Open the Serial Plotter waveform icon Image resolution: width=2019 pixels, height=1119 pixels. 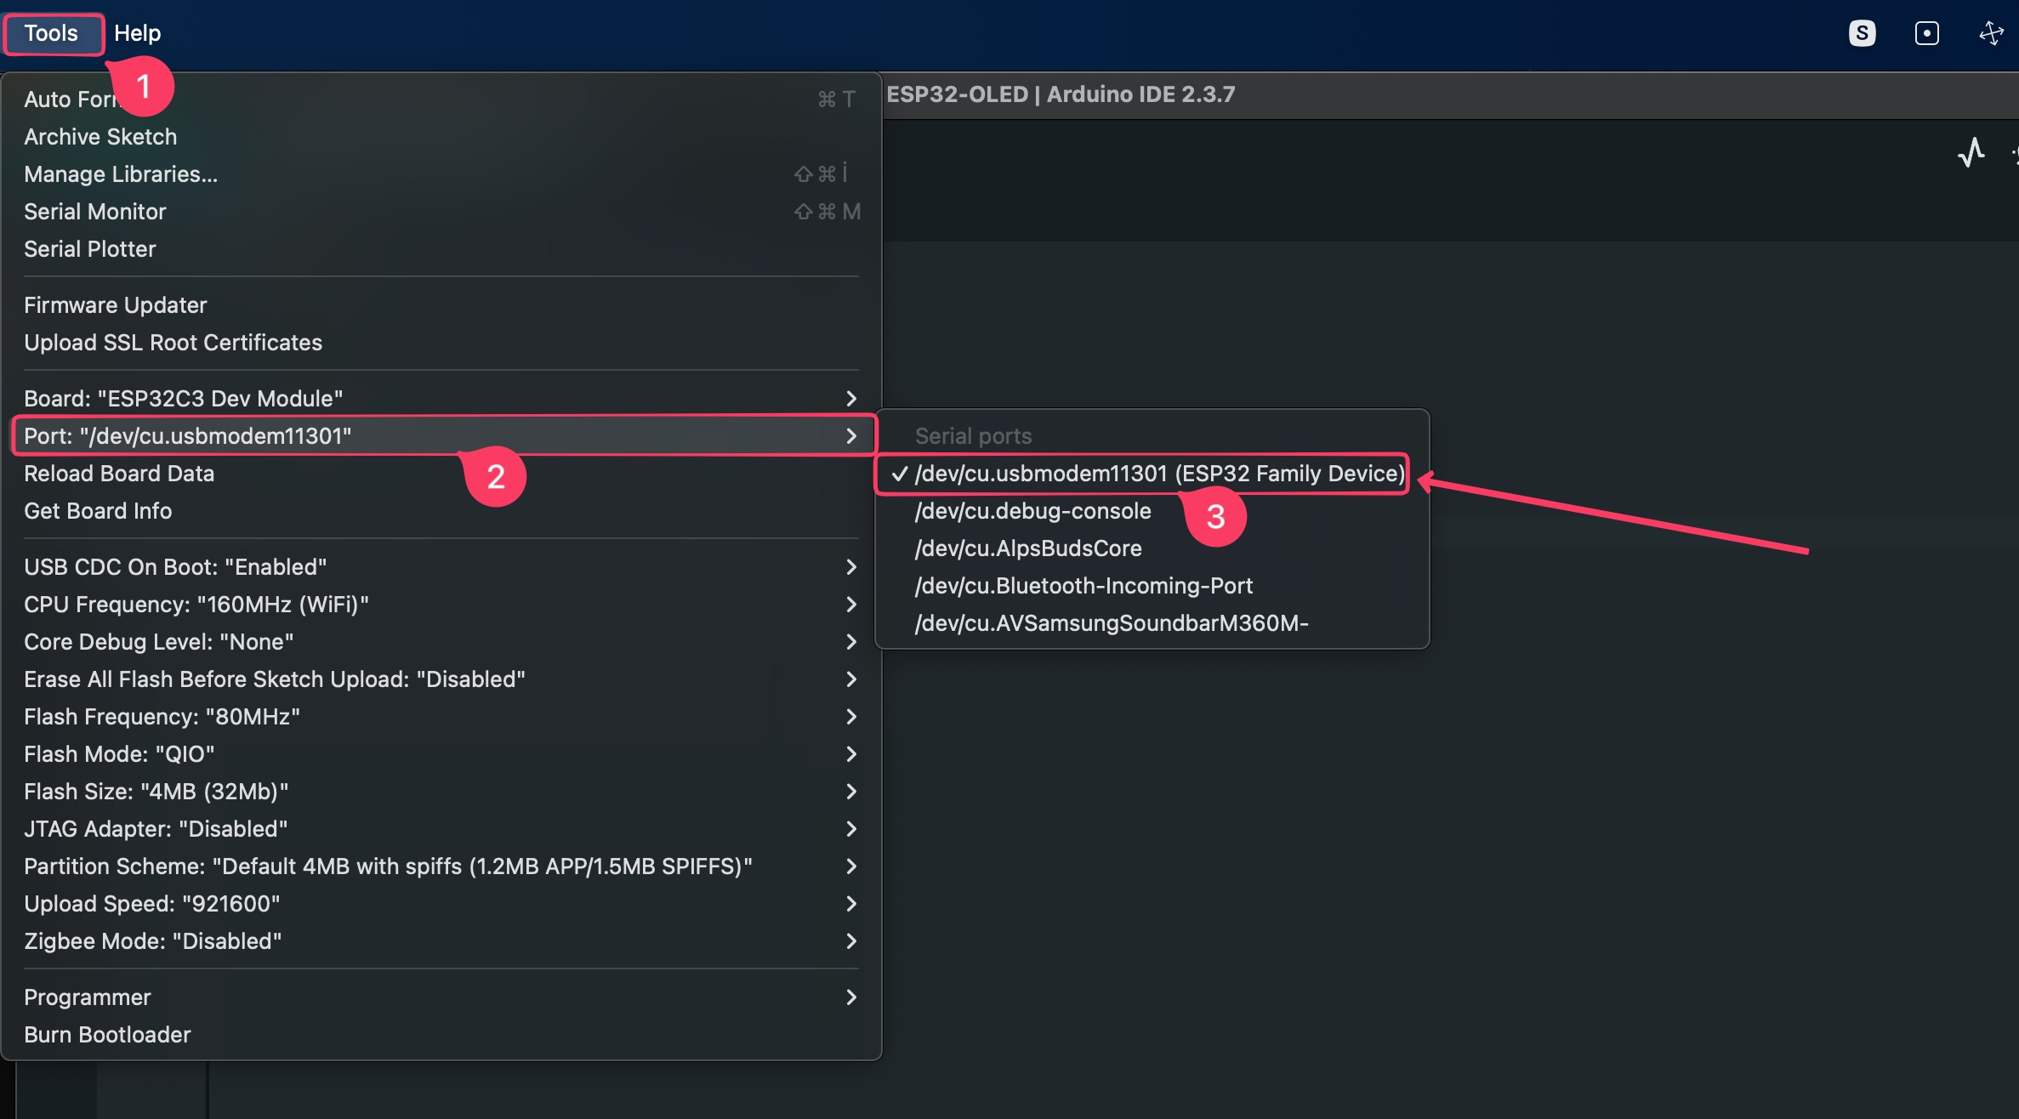pos(1971,153)
